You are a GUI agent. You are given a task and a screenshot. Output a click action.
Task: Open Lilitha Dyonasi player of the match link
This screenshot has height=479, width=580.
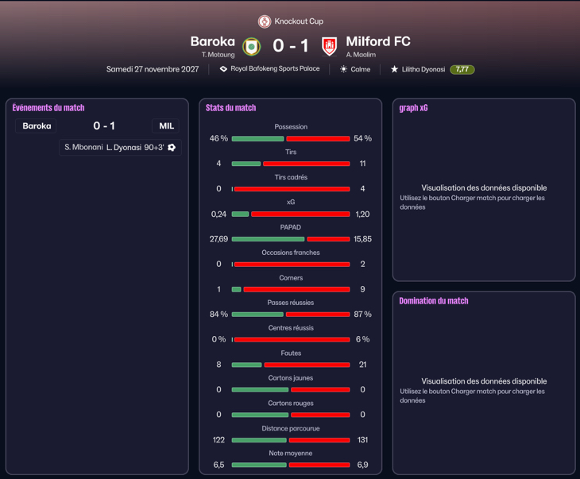click(423, 69)
